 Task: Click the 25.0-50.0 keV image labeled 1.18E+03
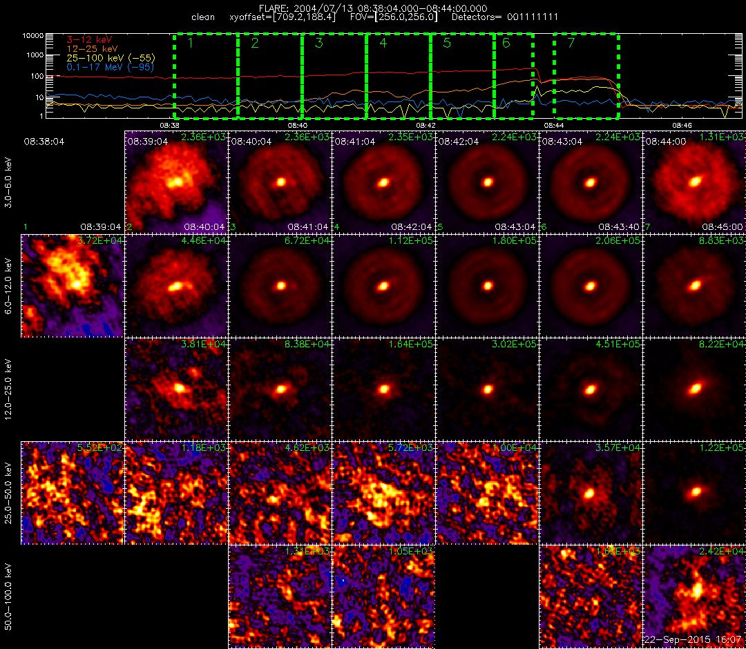click(x=176, y=493)
